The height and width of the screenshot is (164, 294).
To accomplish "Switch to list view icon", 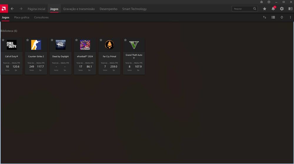I will tap(273, 17).
